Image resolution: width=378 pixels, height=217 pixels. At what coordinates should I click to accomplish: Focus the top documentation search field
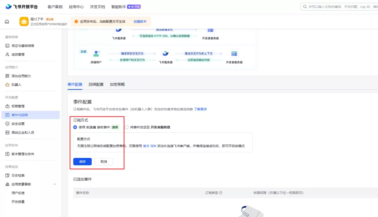[339, 7]
